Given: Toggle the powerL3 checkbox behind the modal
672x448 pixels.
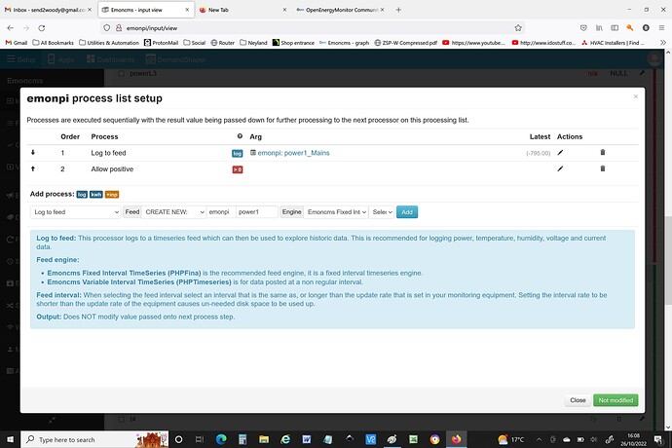Looking at the screenshot, I should (121, 74).
